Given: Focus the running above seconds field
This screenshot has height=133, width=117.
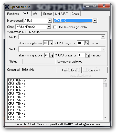Looking at the screenshot, I should 82,55.
